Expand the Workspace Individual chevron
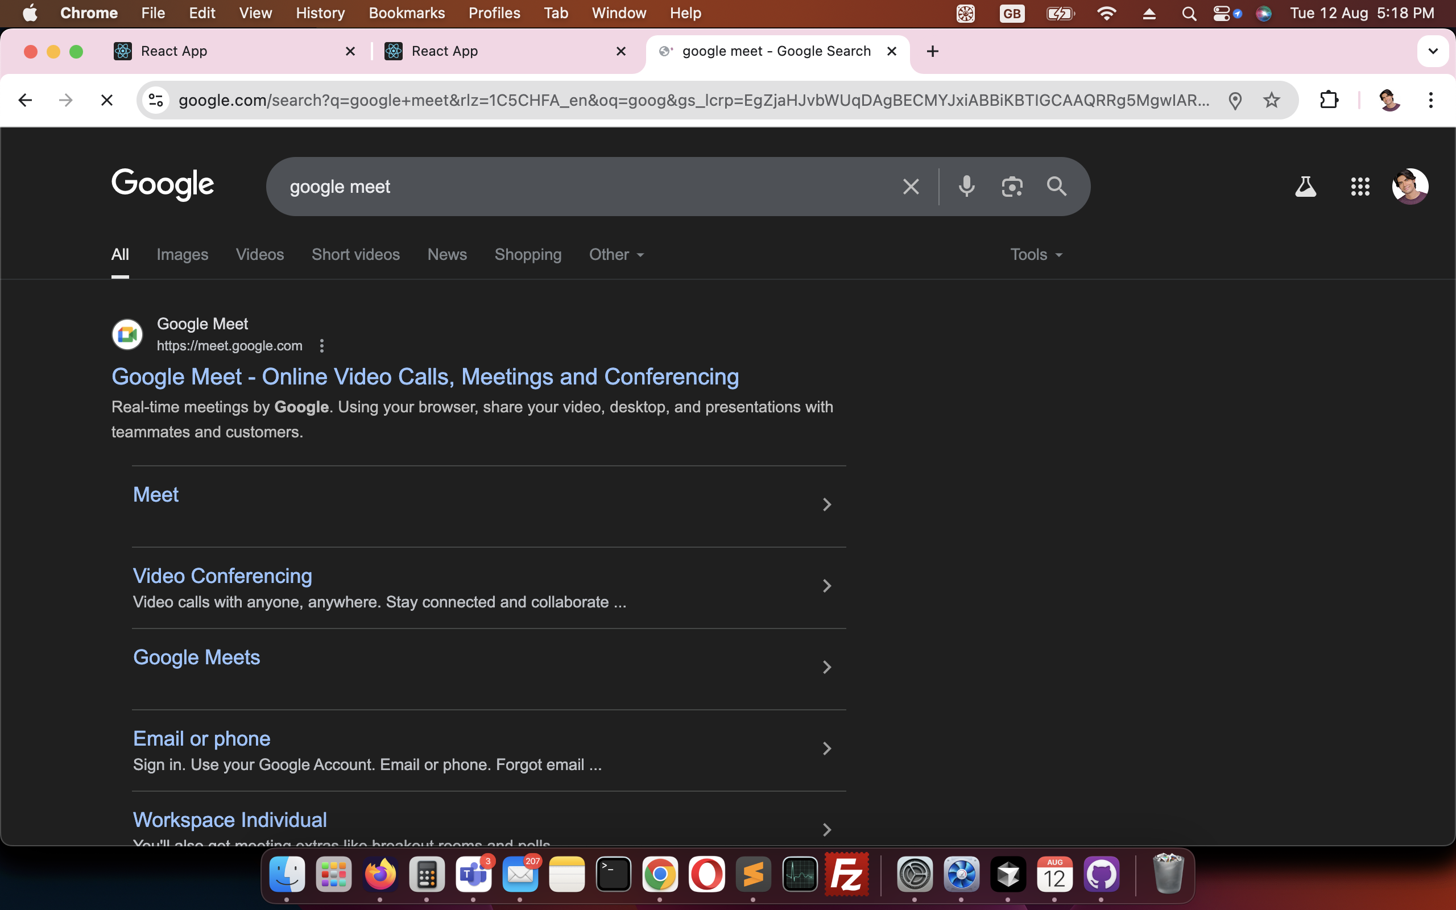 [x=826, y=829]
